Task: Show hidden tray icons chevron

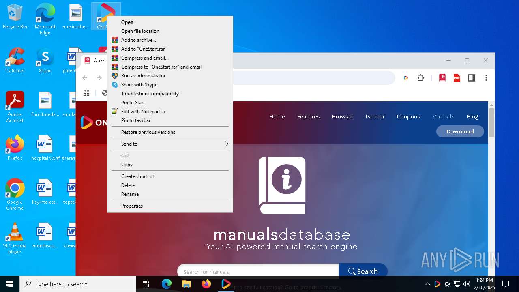Action: coord(427,284)
